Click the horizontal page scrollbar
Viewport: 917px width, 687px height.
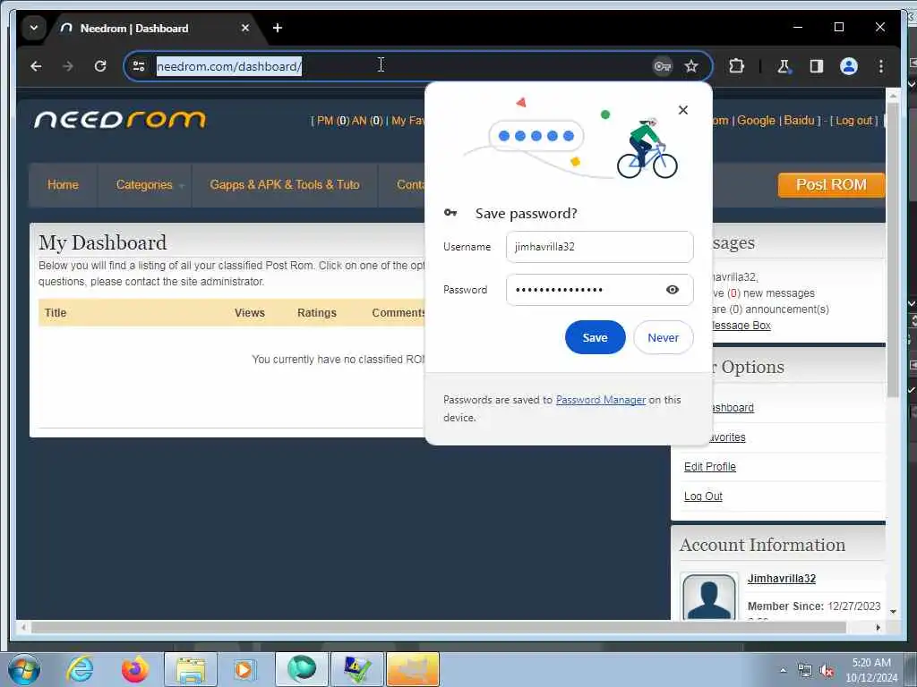tap(439, 627)
